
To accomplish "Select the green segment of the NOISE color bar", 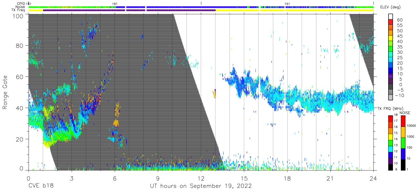I will 403,143.
